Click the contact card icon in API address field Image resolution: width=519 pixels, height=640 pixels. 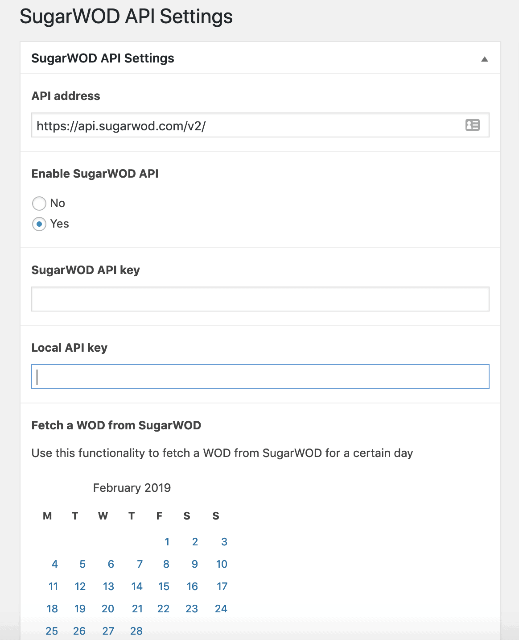pos(472,125)
